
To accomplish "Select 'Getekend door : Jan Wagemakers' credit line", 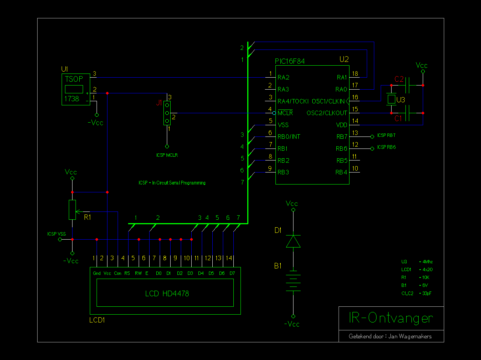I will coord(390,336).
